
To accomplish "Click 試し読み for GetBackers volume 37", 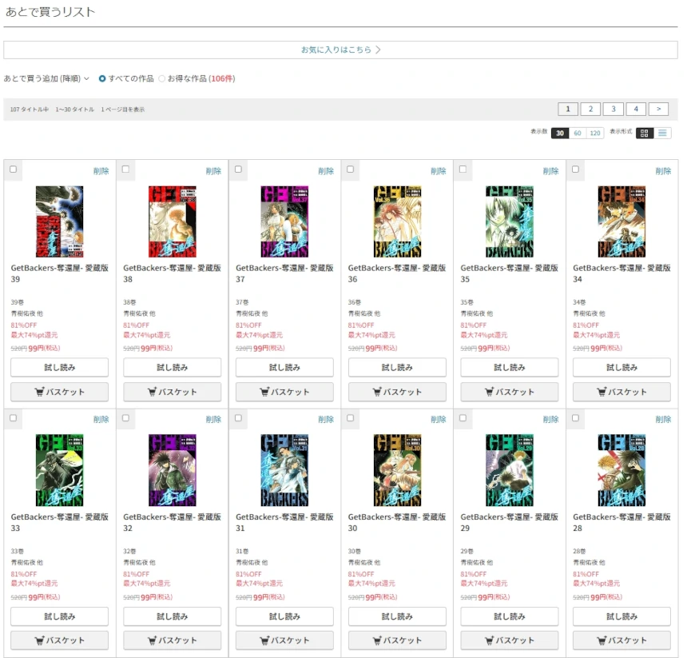I will click(x=284, y=367).
